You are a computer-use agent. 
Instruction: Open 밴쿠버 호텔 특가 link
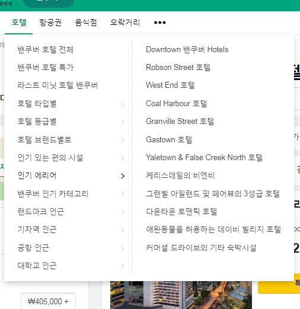point(46,67)
